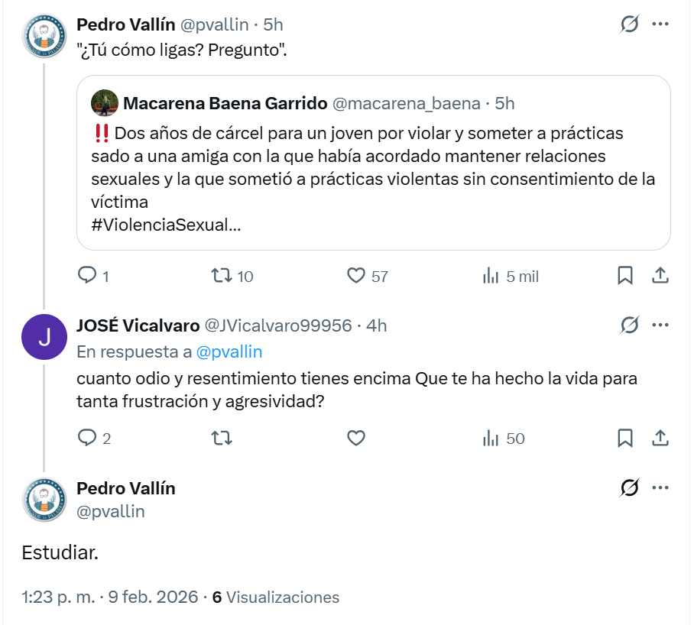This screenshot has width=694, height=625.
Task: Bookmark JOSÉ Vicalvaro's reply
Action: (624, 438)
